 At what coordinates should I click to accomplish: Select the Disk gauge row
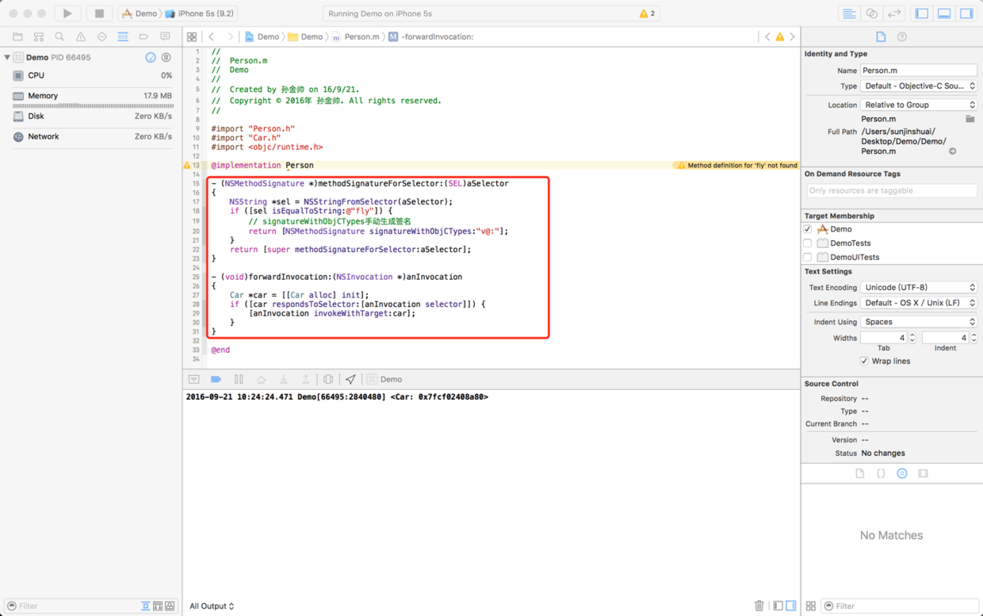click(x=91, y=117)
